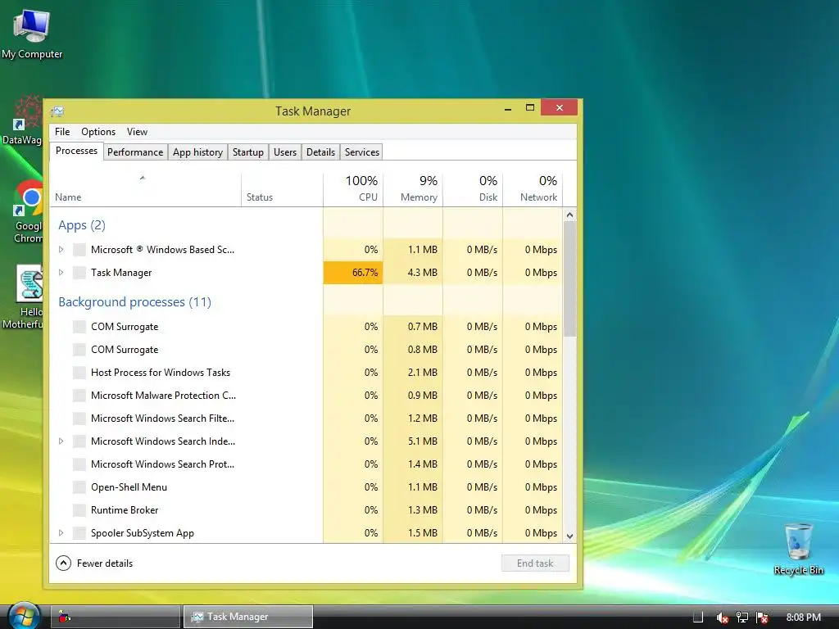
Task: Collapse view with Fewer details arrow
Action: tap(63, 563)
